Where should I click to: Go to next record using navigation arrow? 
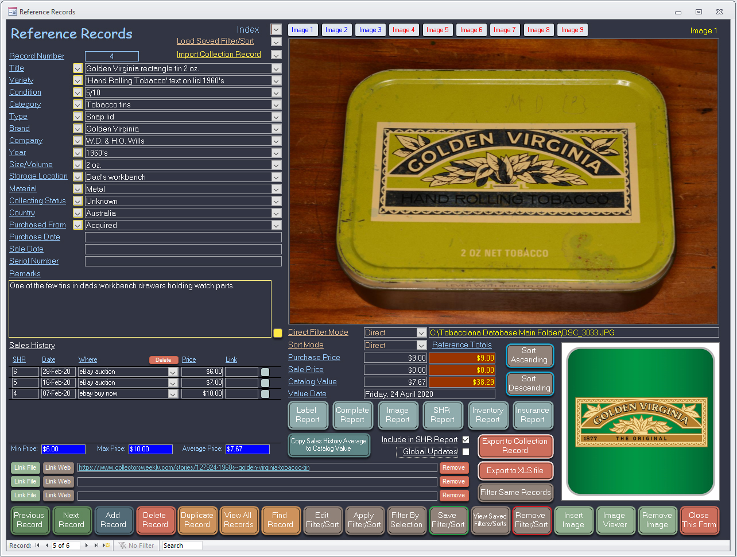point(87,546)
